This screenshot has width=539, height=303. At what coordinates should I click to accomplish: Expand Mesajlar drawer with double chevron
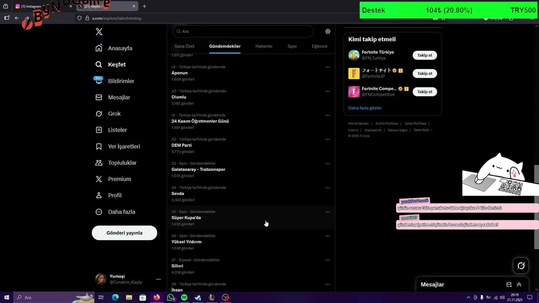tap(519, 285)
